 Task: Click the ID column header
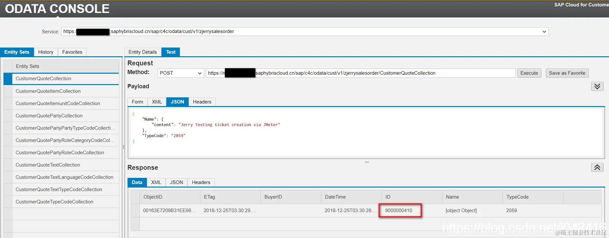coord(412,197)
